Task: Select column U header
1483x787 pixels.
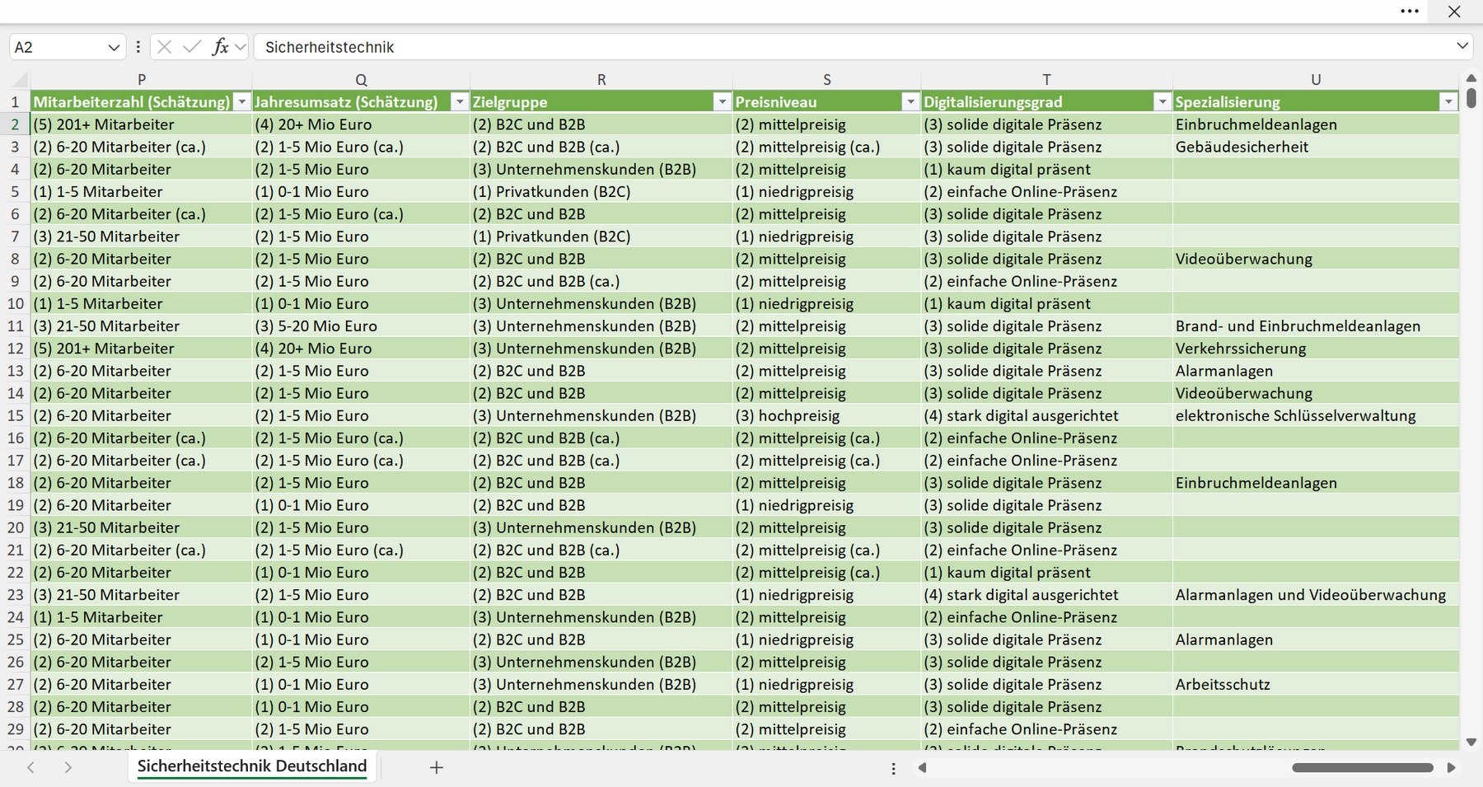Action: (x=1316, y=80)
